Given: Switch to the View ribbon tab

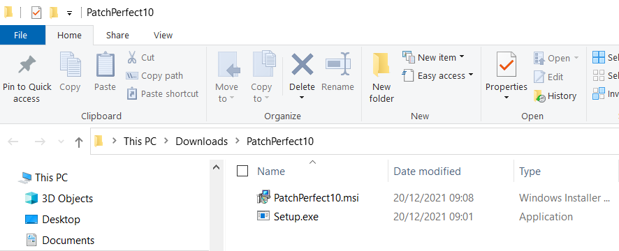Looking at the screenshot, I should pos(163,35).
